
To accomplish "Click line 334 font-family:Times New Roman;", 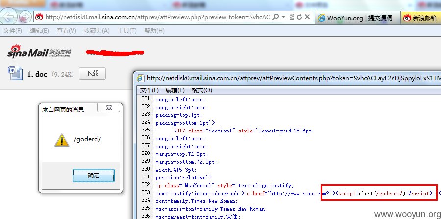I will (x=196, y=201).
